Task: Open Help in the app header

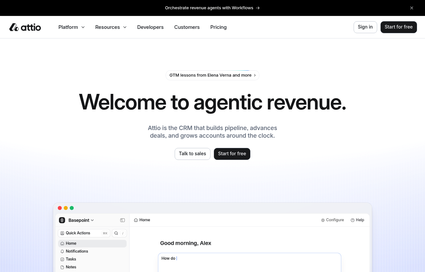Action: 357,220
